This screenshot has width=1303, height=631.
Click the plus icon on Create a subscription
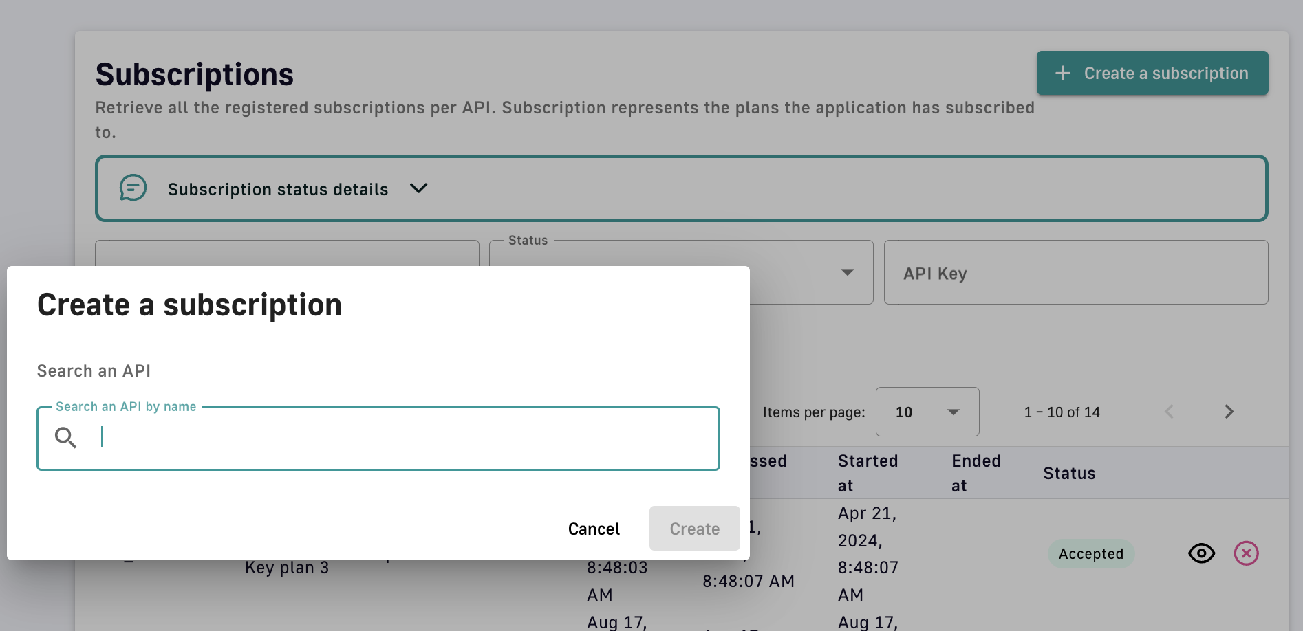(1063, 74)
